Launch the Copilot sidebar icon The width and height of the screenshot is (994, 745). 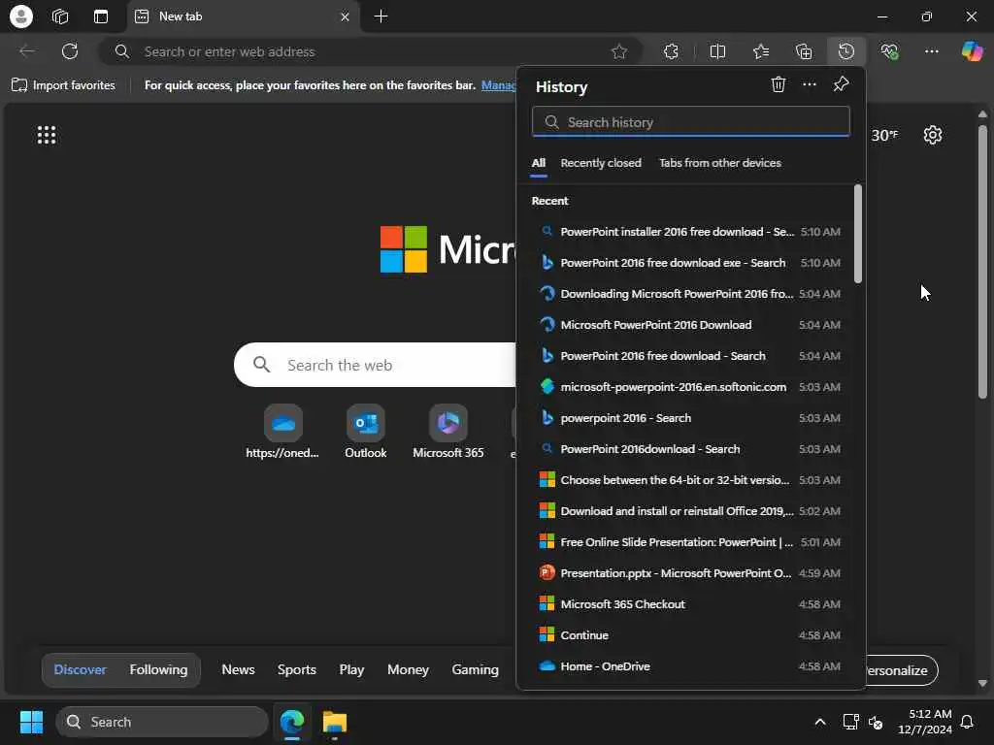click(972, 51)
